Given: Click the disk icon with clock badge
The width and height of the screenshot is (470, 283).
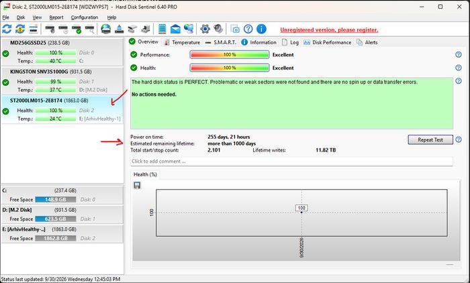Looking at the screenshot, I should [x=63, y=29].
